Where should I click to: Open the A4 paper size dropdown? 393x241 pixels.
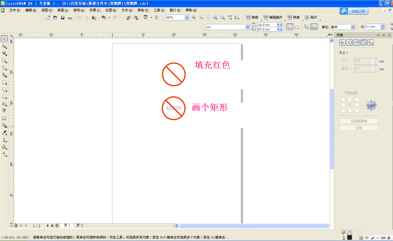[x=246, y=26]
